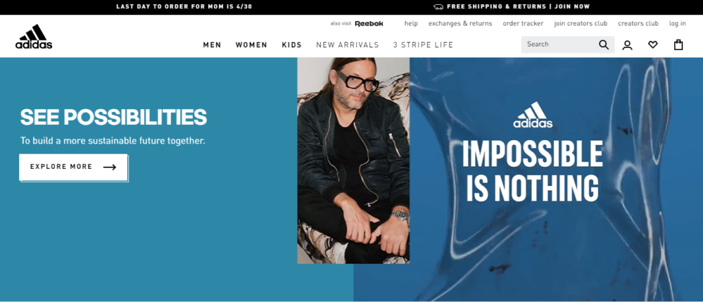Screen dimensions: 703x302
Task: Open the account profile icon
Action: pyautogui.click(x=627, y=45)
